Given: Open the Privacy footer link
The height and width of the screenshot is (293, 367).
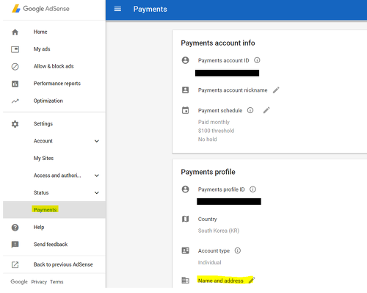Looking at the screenshot, I should pos(39,282).
